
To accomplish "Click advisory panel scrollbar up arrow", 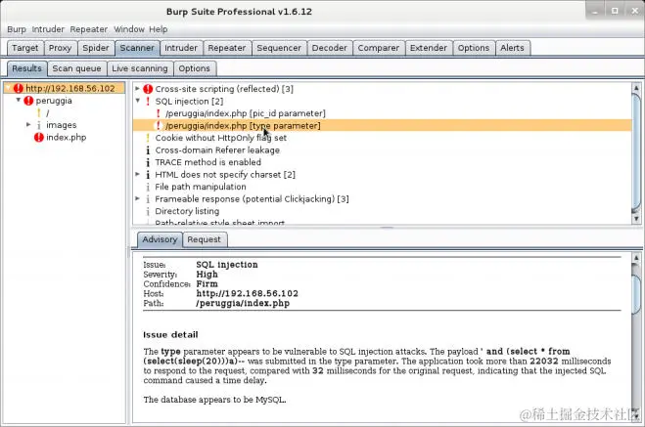I will point(636,258).
